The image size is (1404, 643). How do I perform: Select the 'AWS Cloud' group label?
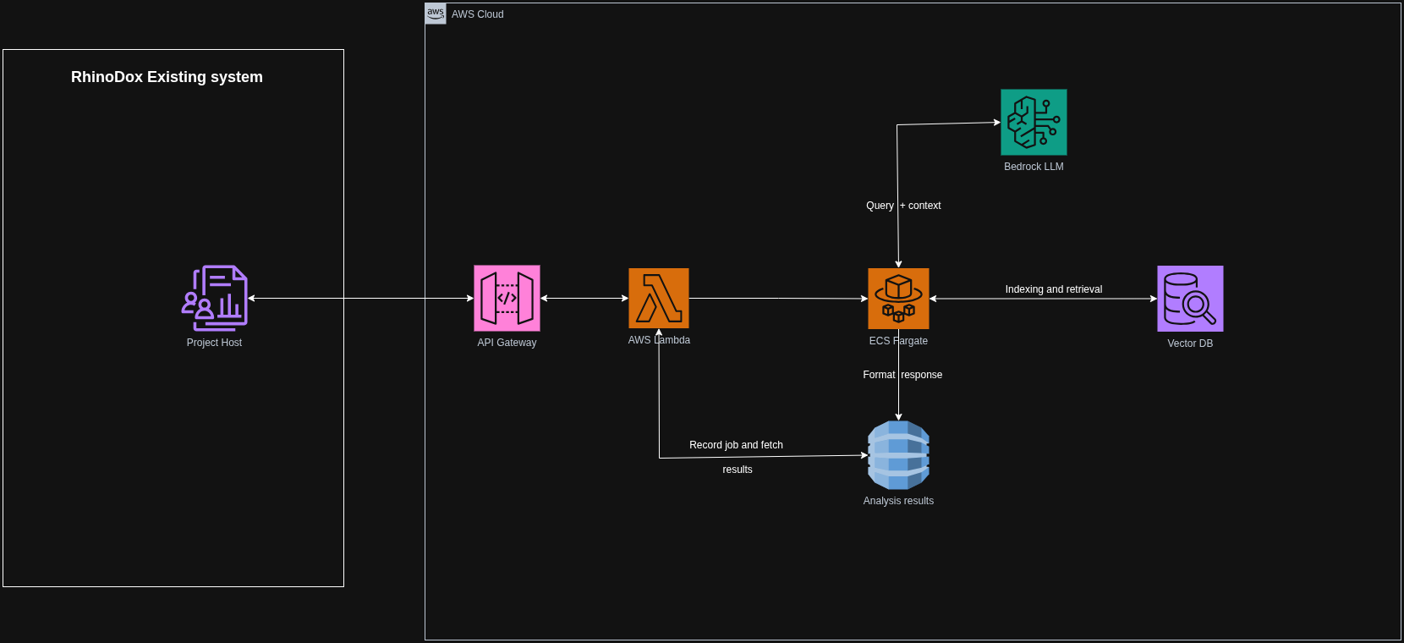[477, 14]
